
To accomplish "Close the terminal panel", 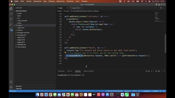I will [164, 71].
